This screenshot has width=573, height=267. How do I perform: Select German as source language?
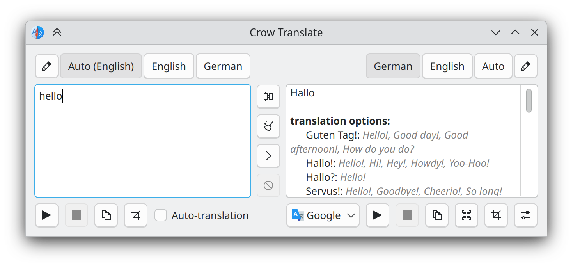pyautogui.click(x=223, y=66)
